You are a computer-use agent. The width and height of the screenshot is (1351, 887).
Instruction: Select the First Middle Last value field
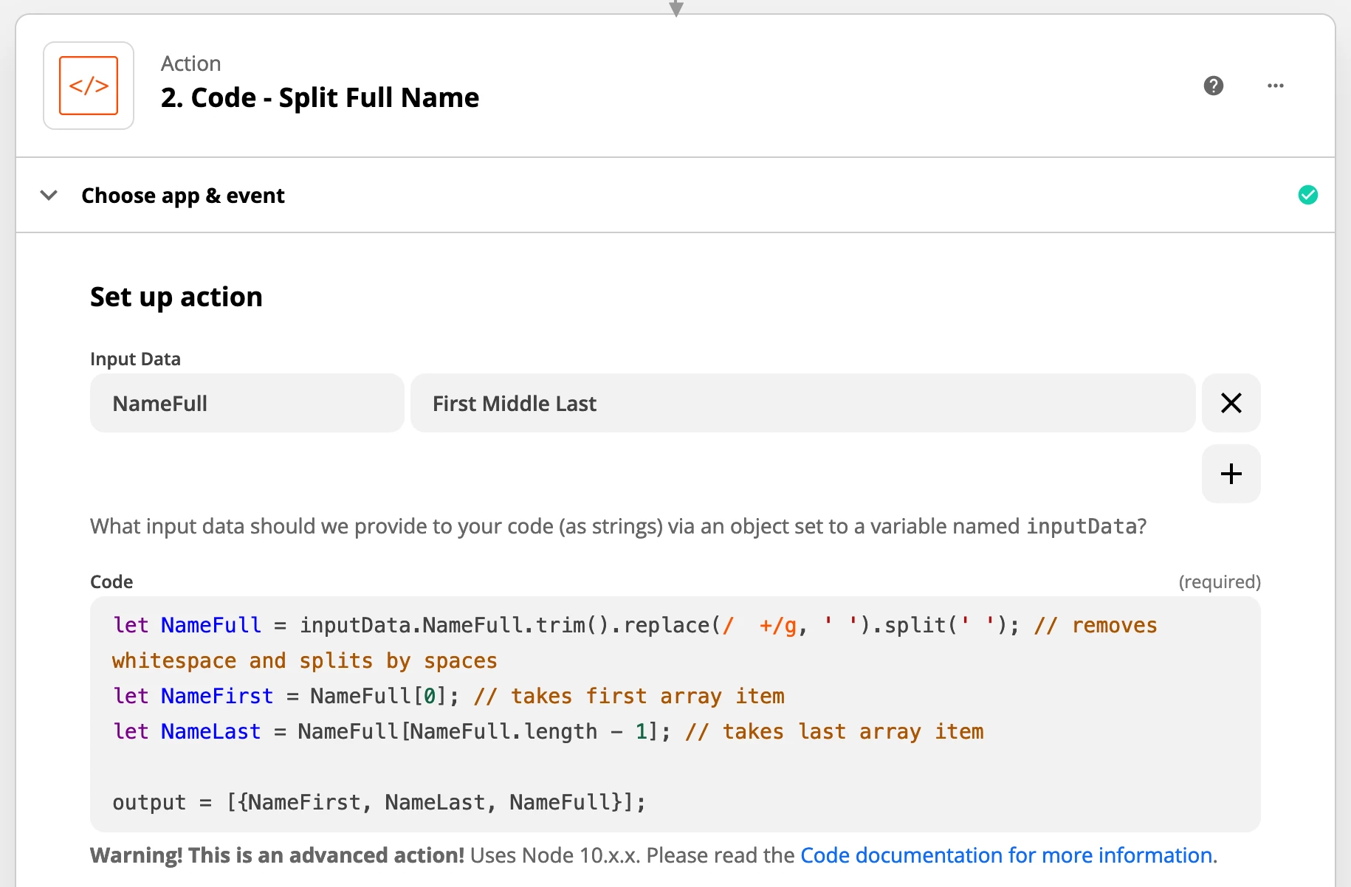pyautogui.click(x=802, y=403)
